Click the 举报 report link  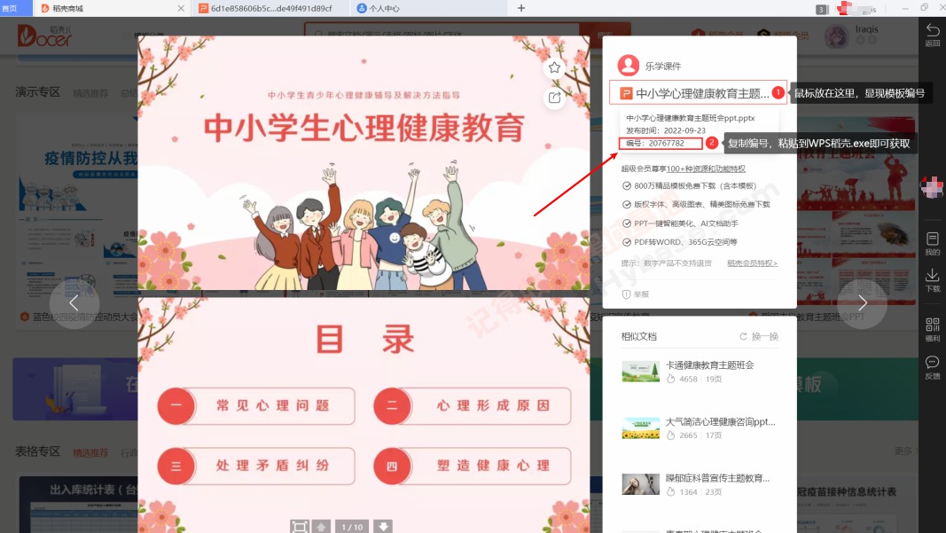[x=641, y=294]
